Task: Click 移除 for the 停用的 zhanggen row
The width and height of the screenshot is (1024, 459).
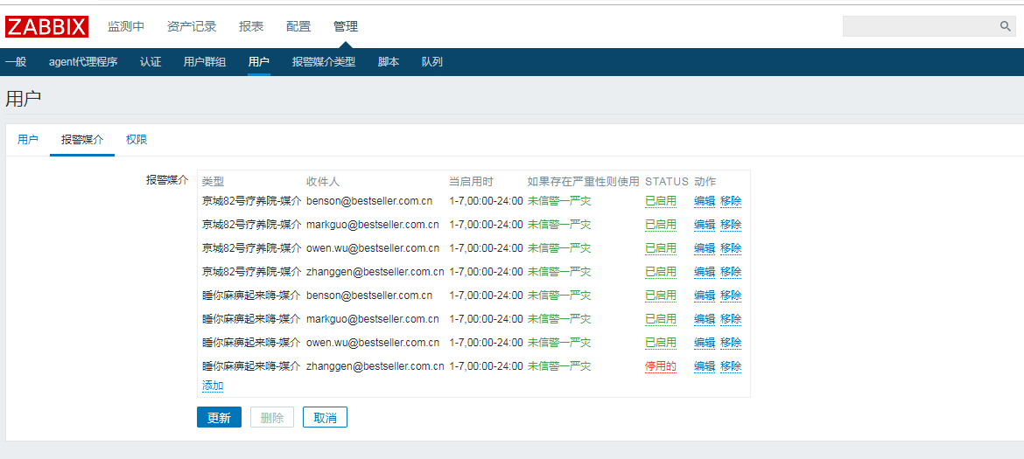Action: pyautogui.click(x=731, y=366)
